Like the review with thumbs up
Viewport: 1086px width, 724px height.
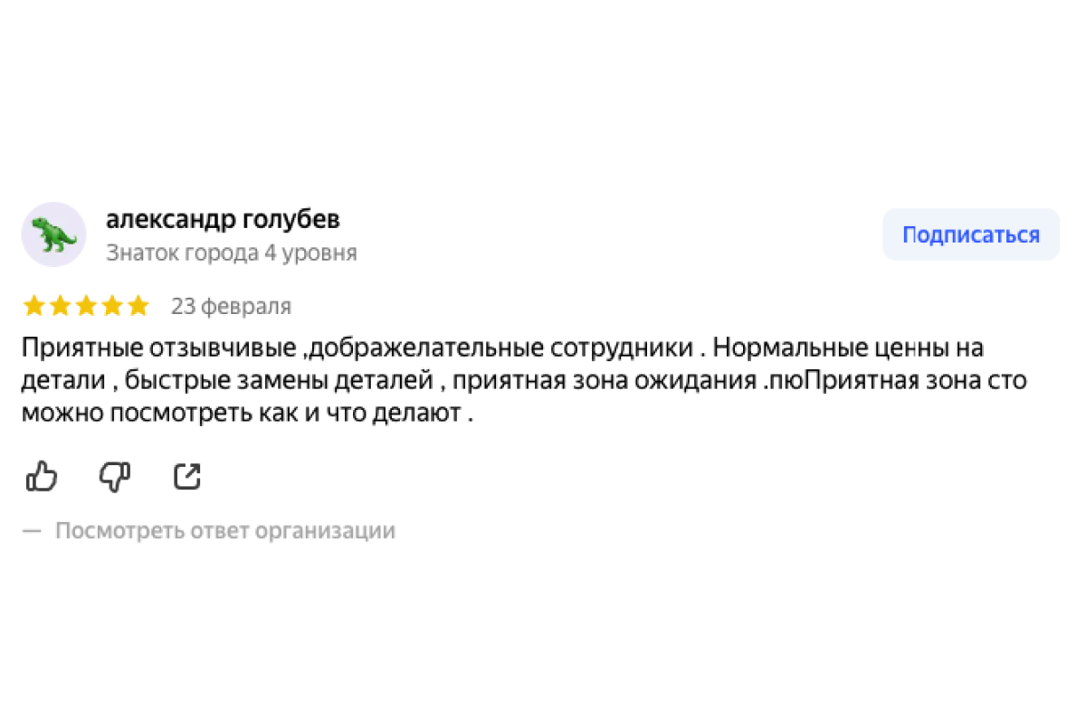pos(42,476)
